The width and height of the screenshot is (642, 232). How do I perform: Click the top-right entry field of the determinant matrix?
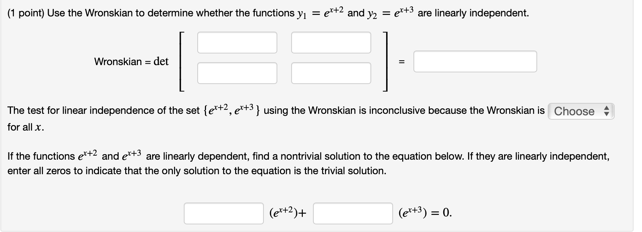pyautogui.click(x=330, y=43)
